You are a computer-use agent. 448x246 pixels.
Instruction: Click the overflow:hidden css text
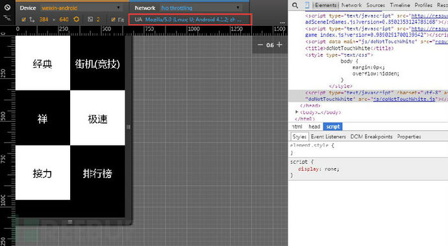point(376,73)
